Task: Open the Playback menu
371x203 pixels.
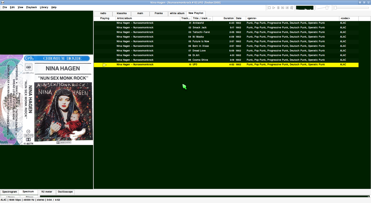Action: pyautogui.click(x=32, y=7)
